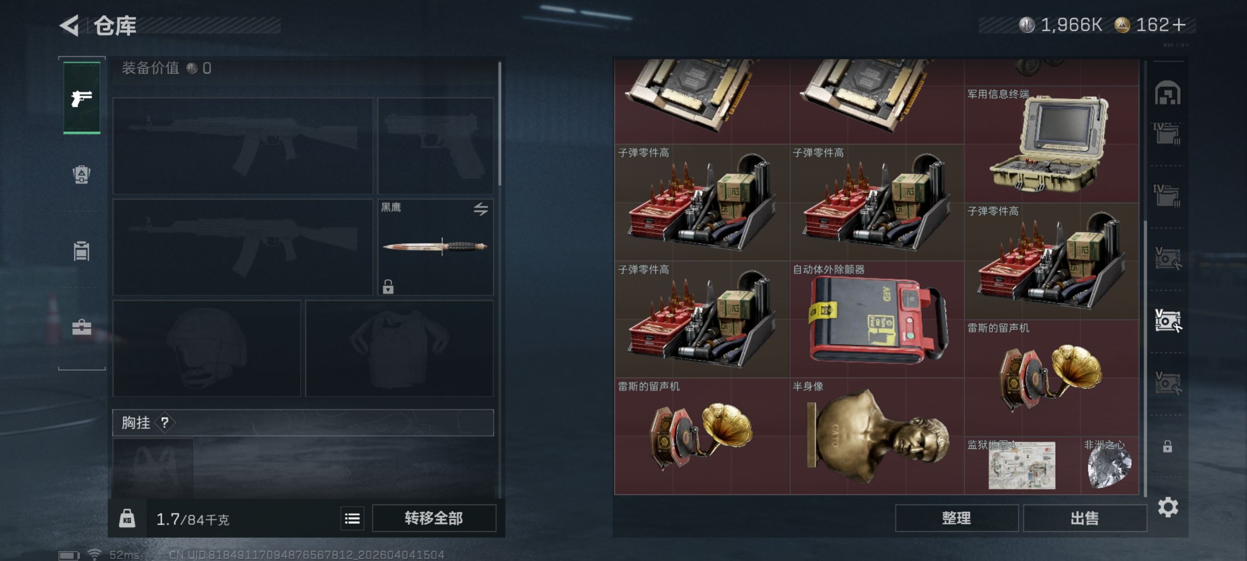The height and width of the screenshot is (561, 1247).
Task: Open the briefcase tab in the left sidebar
Action: (x=82, y=327)
